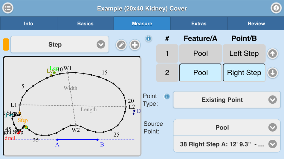Move row up with the up arrow

[x=272, y=54]
